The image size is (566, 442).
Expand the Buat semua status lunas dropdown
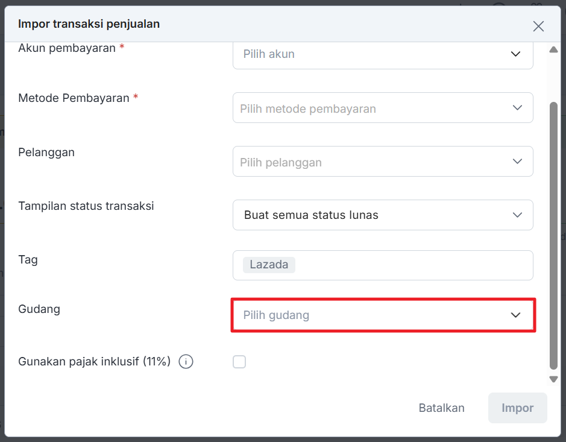(x=383, y=215)
